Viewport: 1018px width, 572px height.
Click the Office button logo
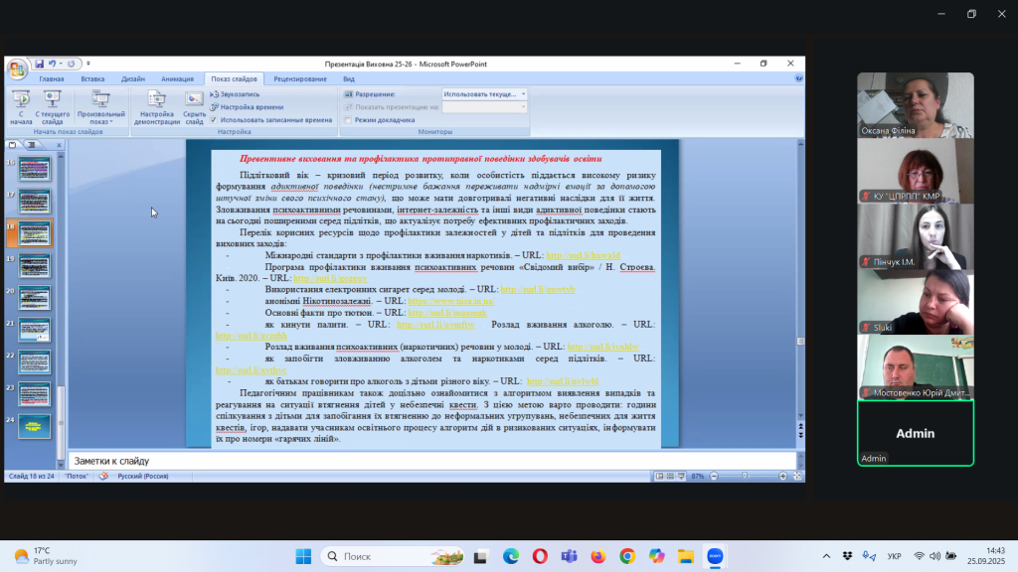click(x=17, y=69)
